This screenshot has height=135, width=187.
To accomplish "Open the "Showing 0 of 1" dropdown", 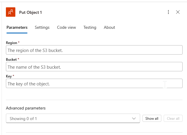I will 73,119.
